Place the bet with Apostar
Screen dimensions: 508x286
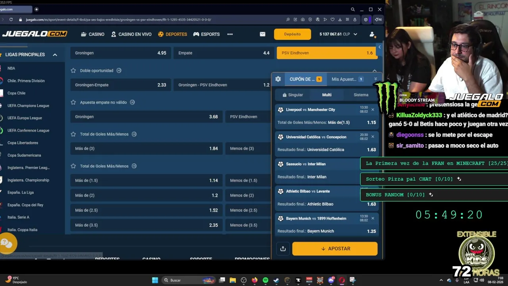pos(335,249)
